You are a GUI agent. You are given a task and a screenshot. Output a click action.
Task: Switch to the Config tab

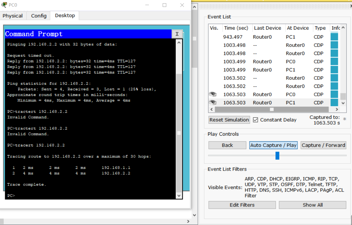(x=38, y=16)
